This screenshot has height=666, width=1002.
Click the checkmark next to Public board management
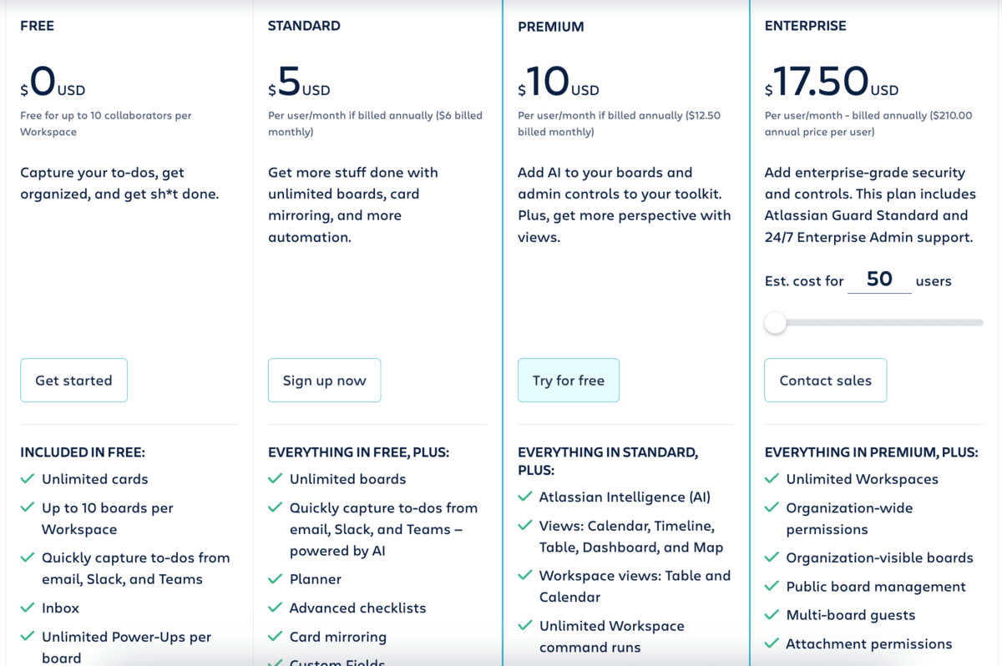(x=772, y=587)
